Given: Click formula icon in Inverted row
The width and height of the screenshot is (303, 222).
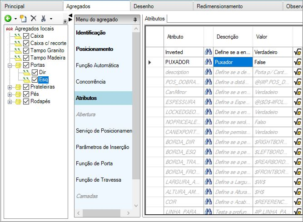Looking at the screenshot, I should pyautogui.click(x=298, y=52).
